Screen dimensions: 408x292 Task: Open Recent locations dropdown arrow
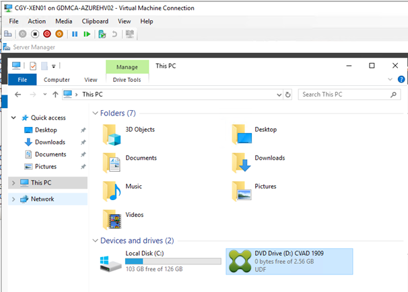(x=45, y=95)
